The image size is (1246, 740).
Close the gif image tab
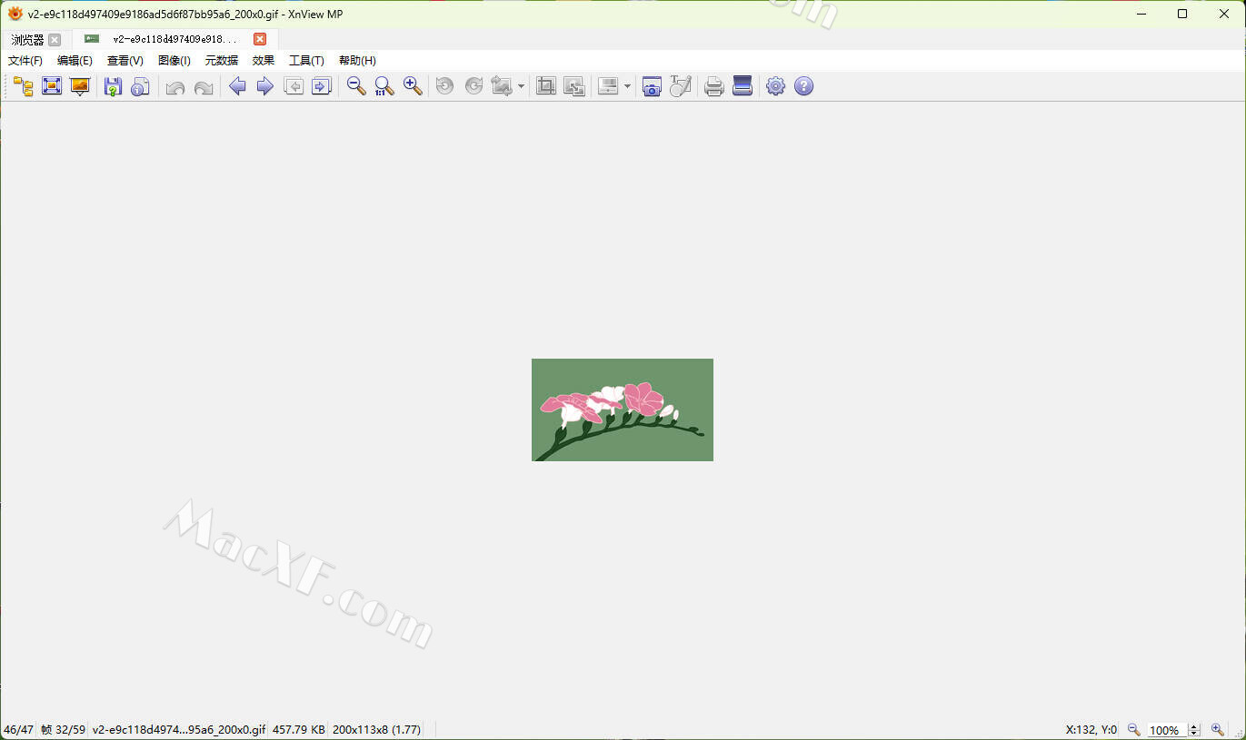pos(260,39)
